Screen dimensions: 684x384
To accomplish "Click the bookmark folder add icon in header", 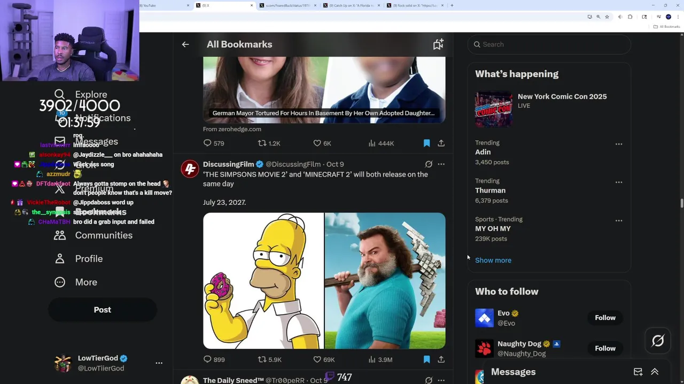I will point(438,44).
